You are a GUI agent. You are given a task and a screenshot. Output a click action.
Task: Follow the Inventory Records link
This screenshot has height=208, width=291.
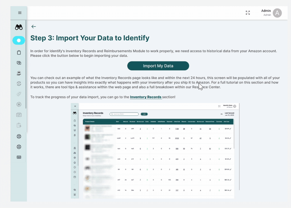tap(145, 97)
